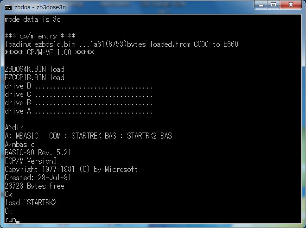Click the 'drive A' dotted line
This screenshot has height=228, width=306.
[x=78, y=111]
